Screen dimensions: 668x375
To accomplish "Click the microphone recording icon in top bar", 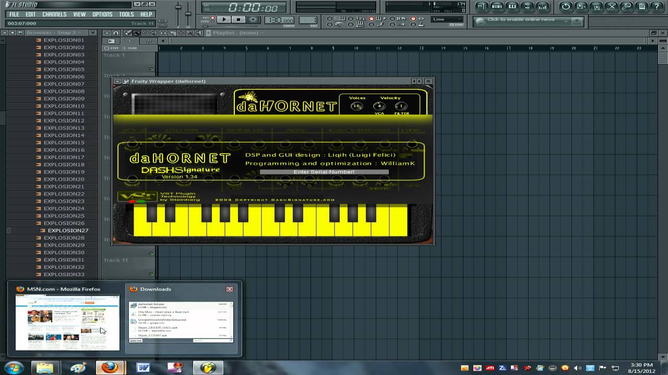I will [x=627, y=7].
